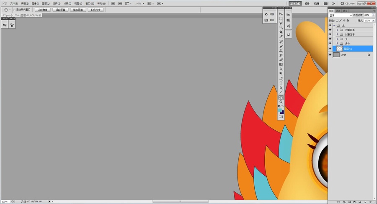The width and height of the screenshot is (377, 204).
Task: Switch to the Paths tab
Action: (x=345, y=11)
